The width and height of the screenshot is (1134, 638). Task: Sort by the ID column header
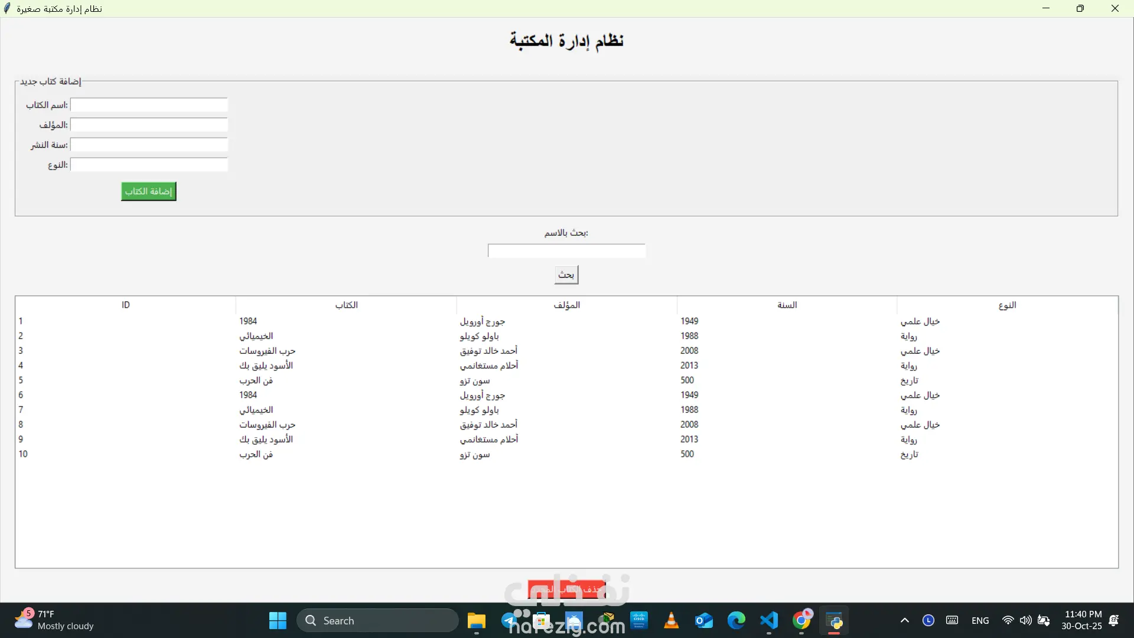125,305
